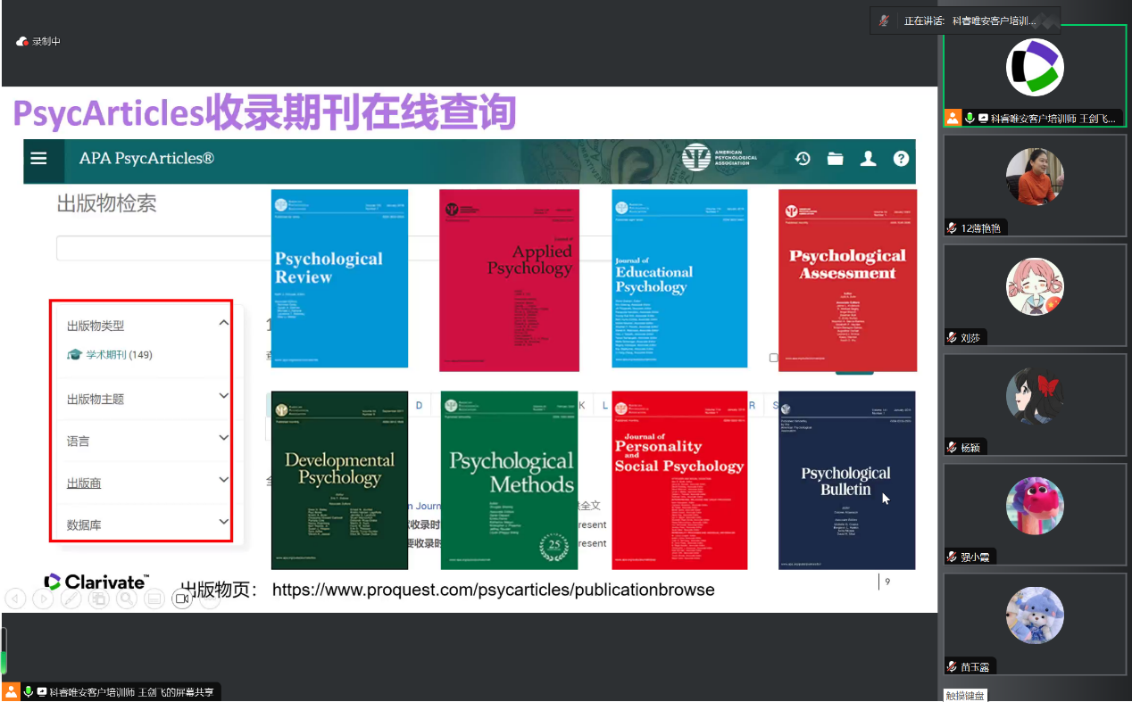
Task: Click the next slide arrow in presentation toolbar
Action: (x=42, y=599)
